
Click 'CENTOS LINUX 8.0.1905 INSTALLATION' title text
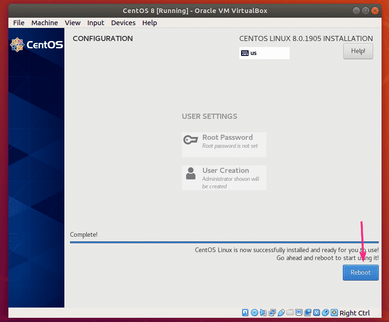(x=306, y=38)
